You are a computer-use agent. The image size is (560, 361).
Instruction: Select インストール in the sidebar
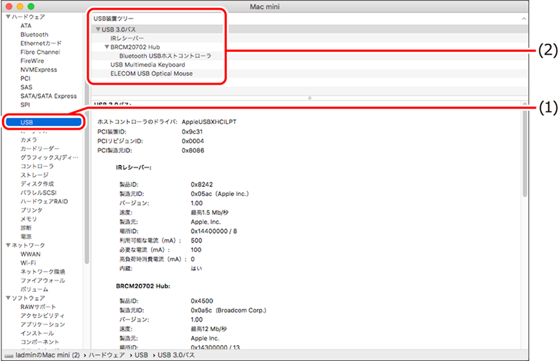[x=37, y=333]
